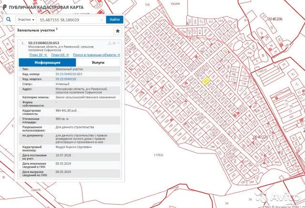Click the magnifier search icon
This screenshot has height=208, width=305.
tap(9, 19)
